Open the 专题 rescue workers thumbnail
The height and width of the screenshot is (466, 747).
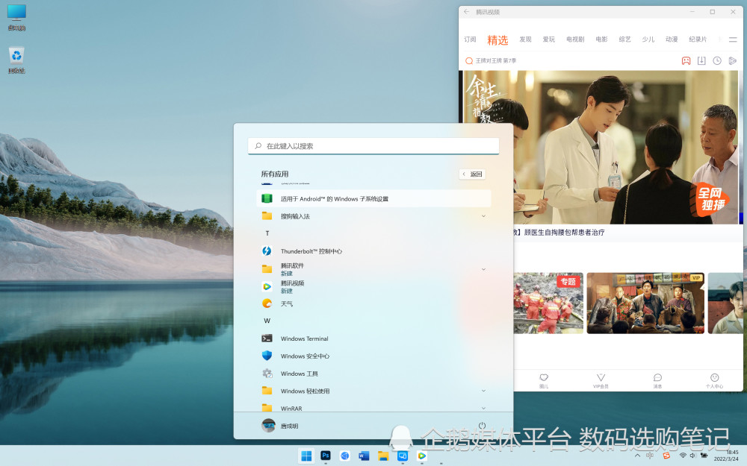(x=548, y=303)
